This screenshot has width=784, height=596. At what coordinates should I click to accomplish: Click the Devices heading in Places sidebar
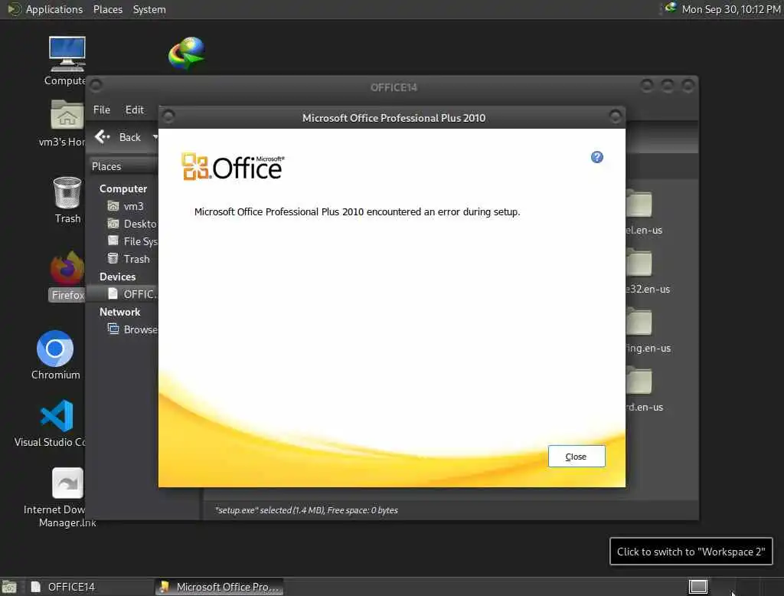tap(117, 277)
